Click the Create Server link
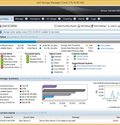Image resolution: width=120 pixels, height=125 pixels. pyautogui.click(x=82, y=59)
